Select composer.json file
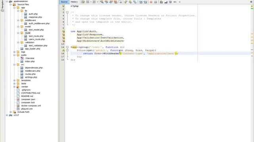Image resolution: width=254 pixels, height=142 pixels. (x=28, y=99)
